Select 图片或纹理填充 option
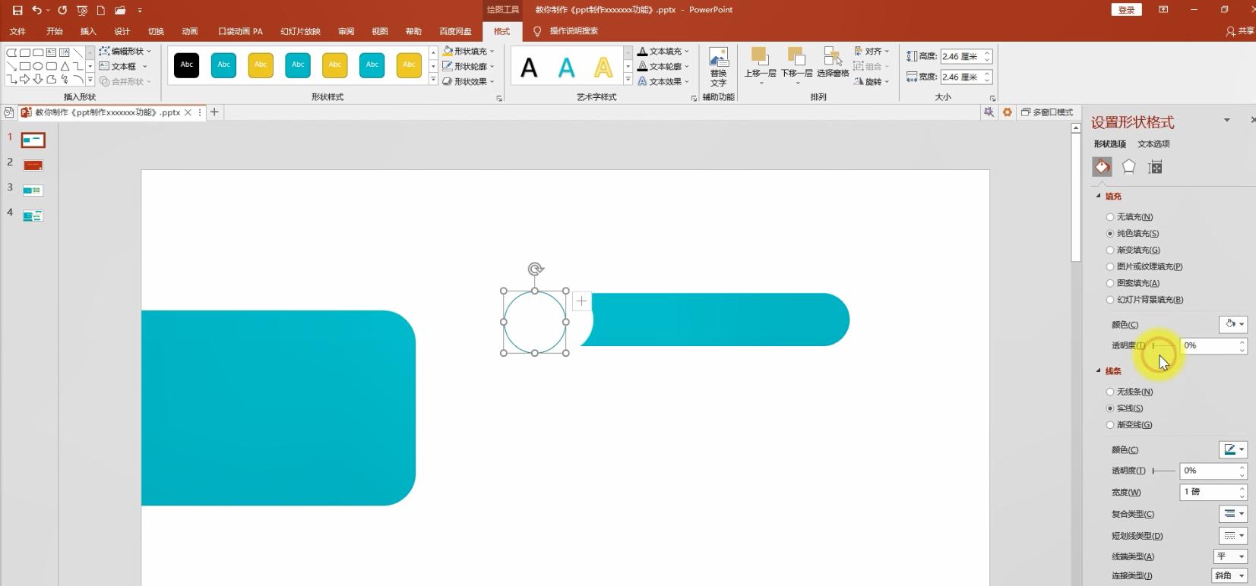Image resolution: width=1256 pixels, height=586 pixels. point(1144,266)
